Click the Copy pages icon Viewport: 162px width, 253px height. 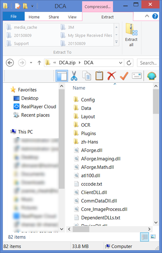(86, 76)
